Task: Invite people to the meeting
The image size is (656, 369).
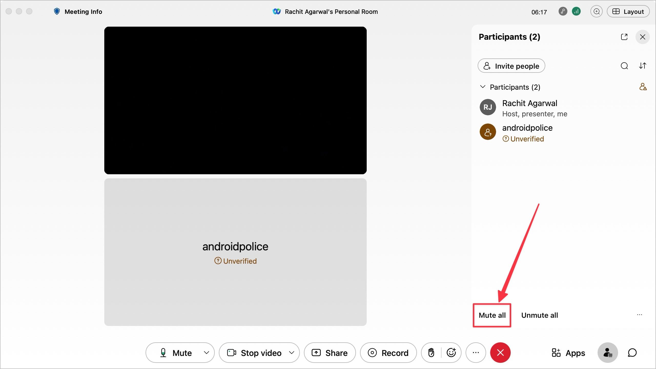Action: (511, 66)
